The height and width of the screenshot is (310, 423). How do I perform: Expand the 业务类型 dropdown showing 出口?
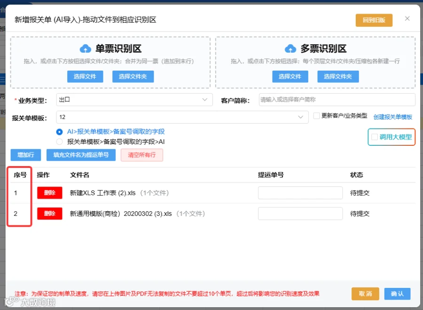coord(134,100)
